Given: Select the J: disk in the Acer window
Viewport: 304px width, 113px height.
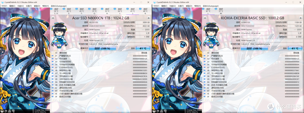Looking at the screenshot, I should coord(133,11).
